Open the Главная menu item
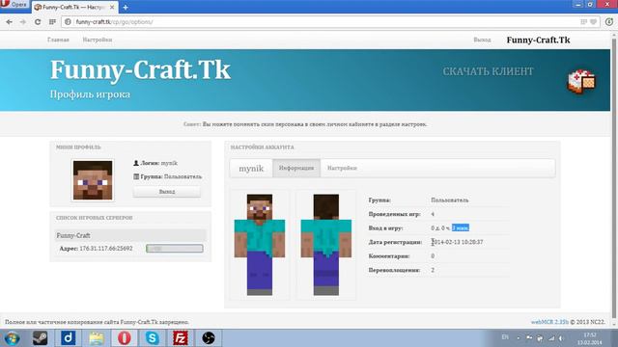Viewport: 618px width, 347px height. click(58, 40)
